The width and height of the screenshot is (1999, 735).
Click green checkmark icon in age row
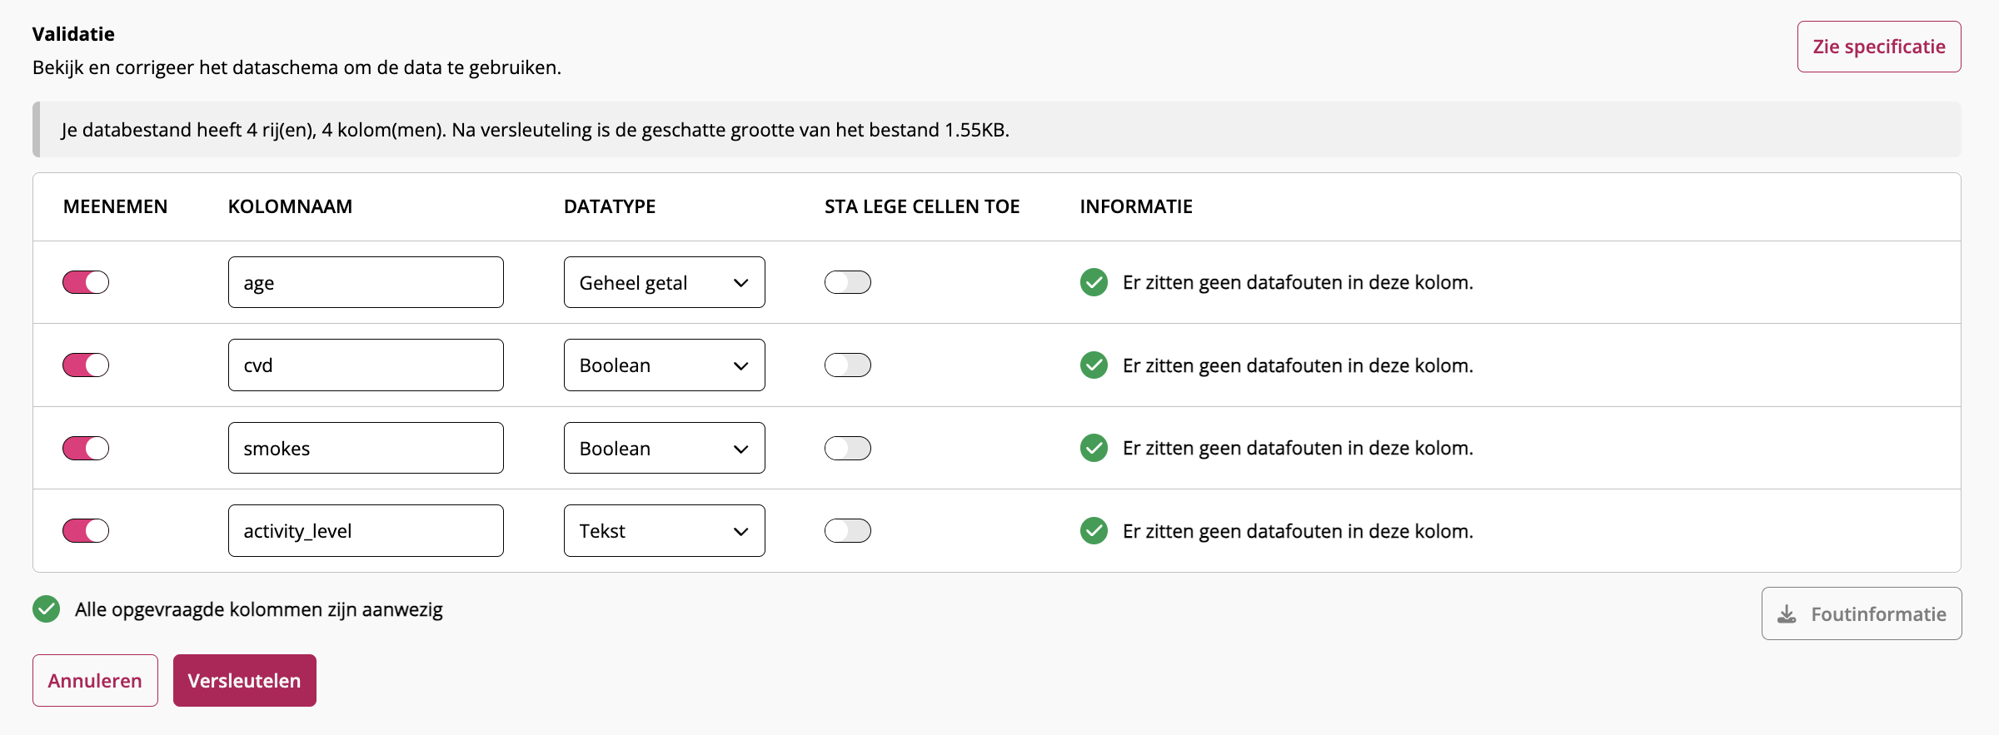(x=1094, y=282)
